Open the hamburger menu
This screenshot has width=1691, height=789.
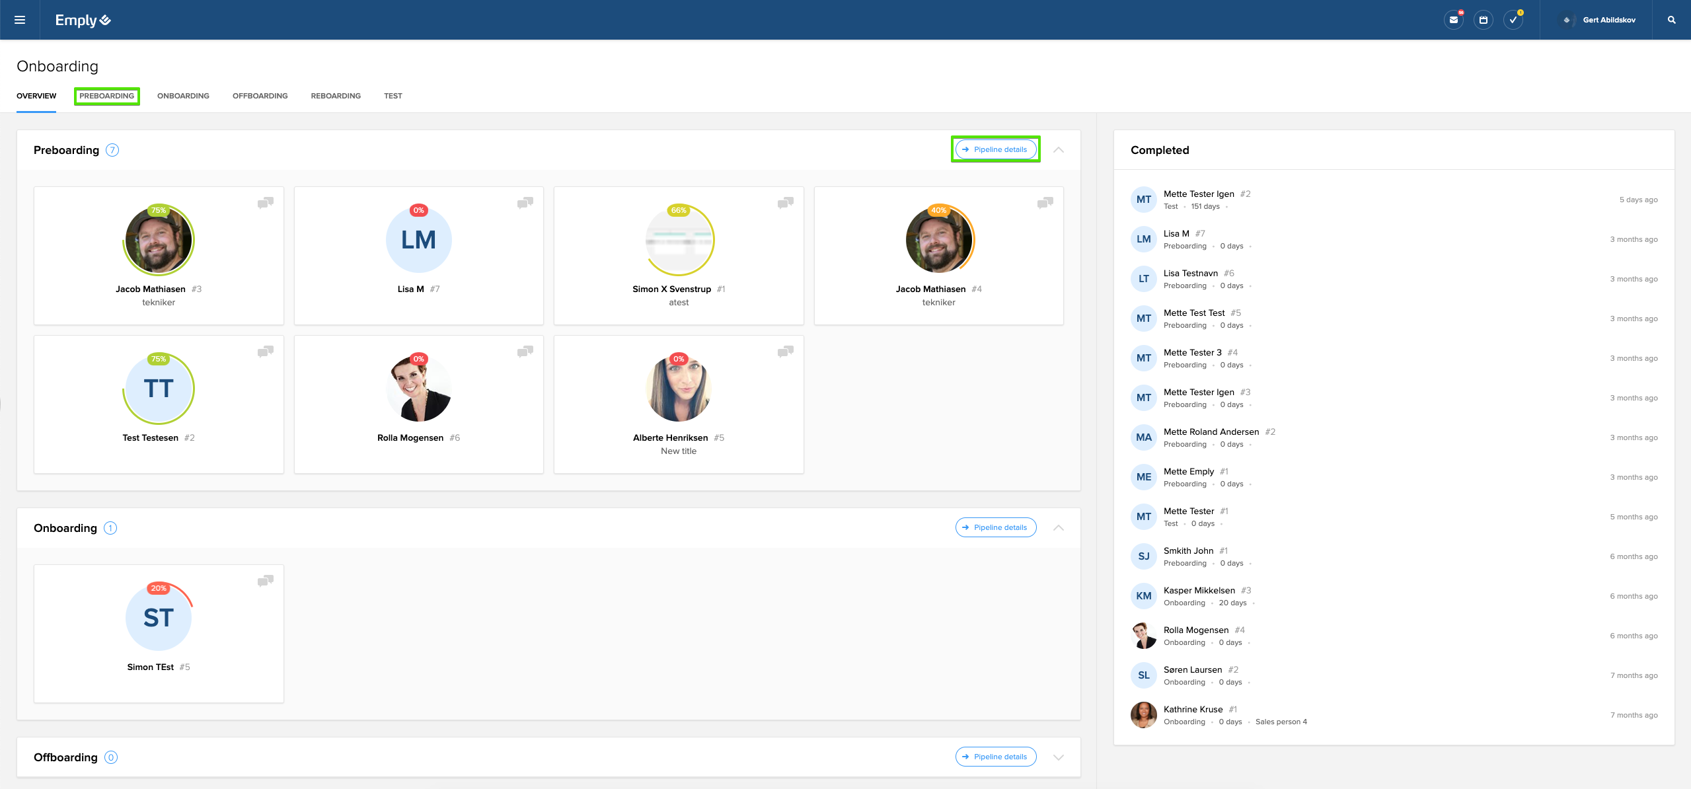20,20
